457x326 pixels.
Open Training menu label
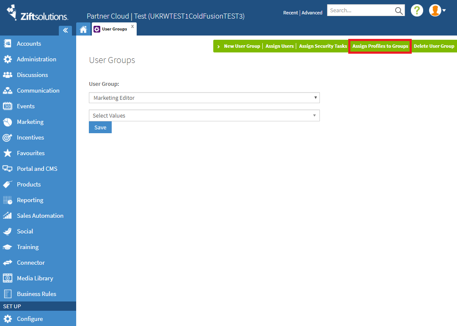pos(28,247)
